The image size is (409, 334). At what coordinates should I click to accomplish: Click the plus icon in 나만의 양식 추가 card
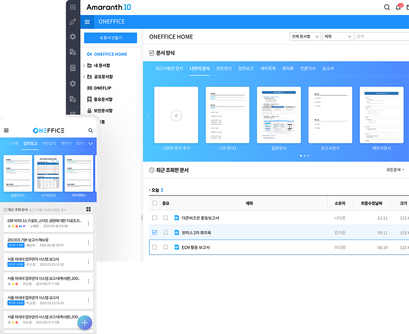click(176, 115)
